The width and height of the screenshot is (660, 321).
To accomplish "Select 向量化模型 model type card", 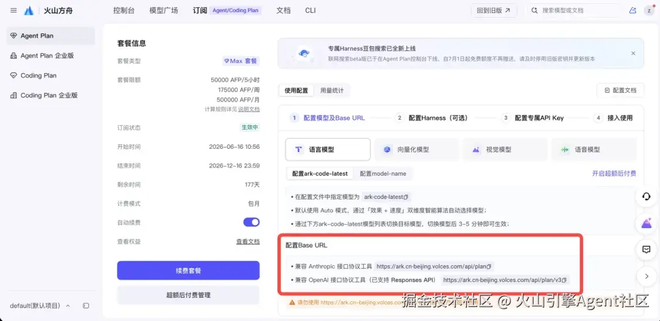I will pos(416,150).
